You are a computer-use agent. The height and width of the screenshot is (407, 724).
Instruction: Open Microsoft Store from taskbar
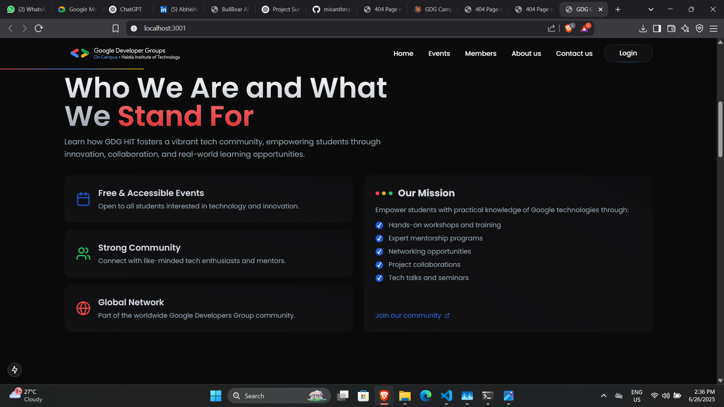(x=364, y=396)
